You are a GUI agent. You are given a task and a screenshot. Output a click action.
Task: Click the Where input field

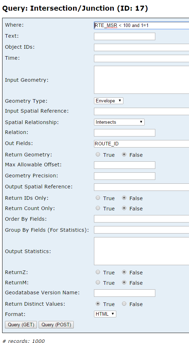click(141, 25)
